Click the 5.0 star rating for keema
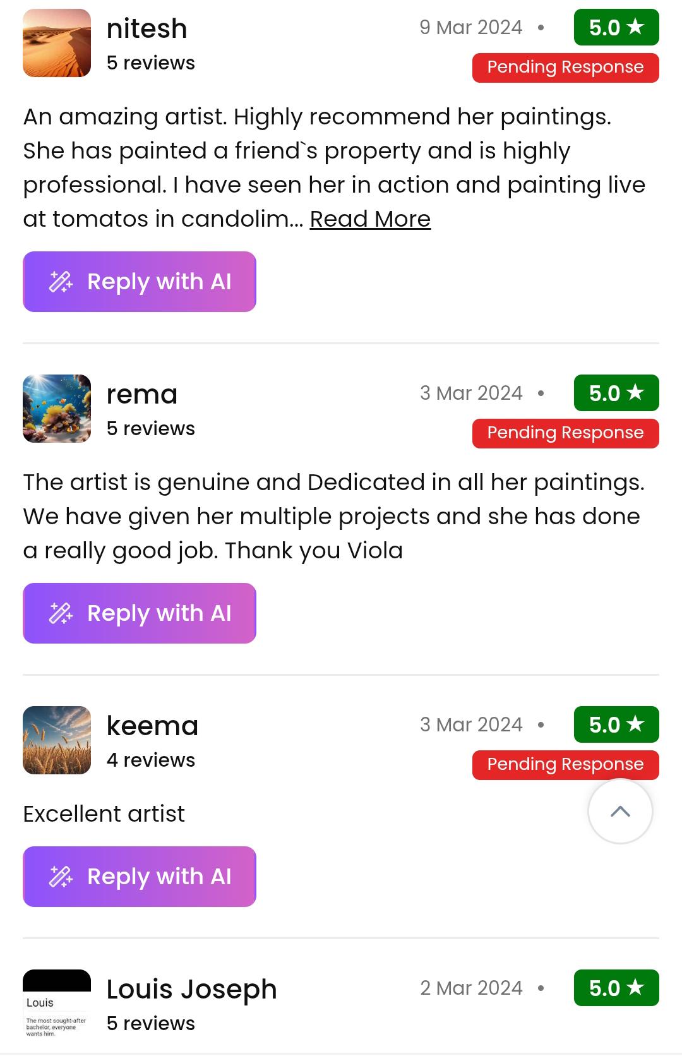The height and width of the screenshot is (1056, 682). pos(616,724)
